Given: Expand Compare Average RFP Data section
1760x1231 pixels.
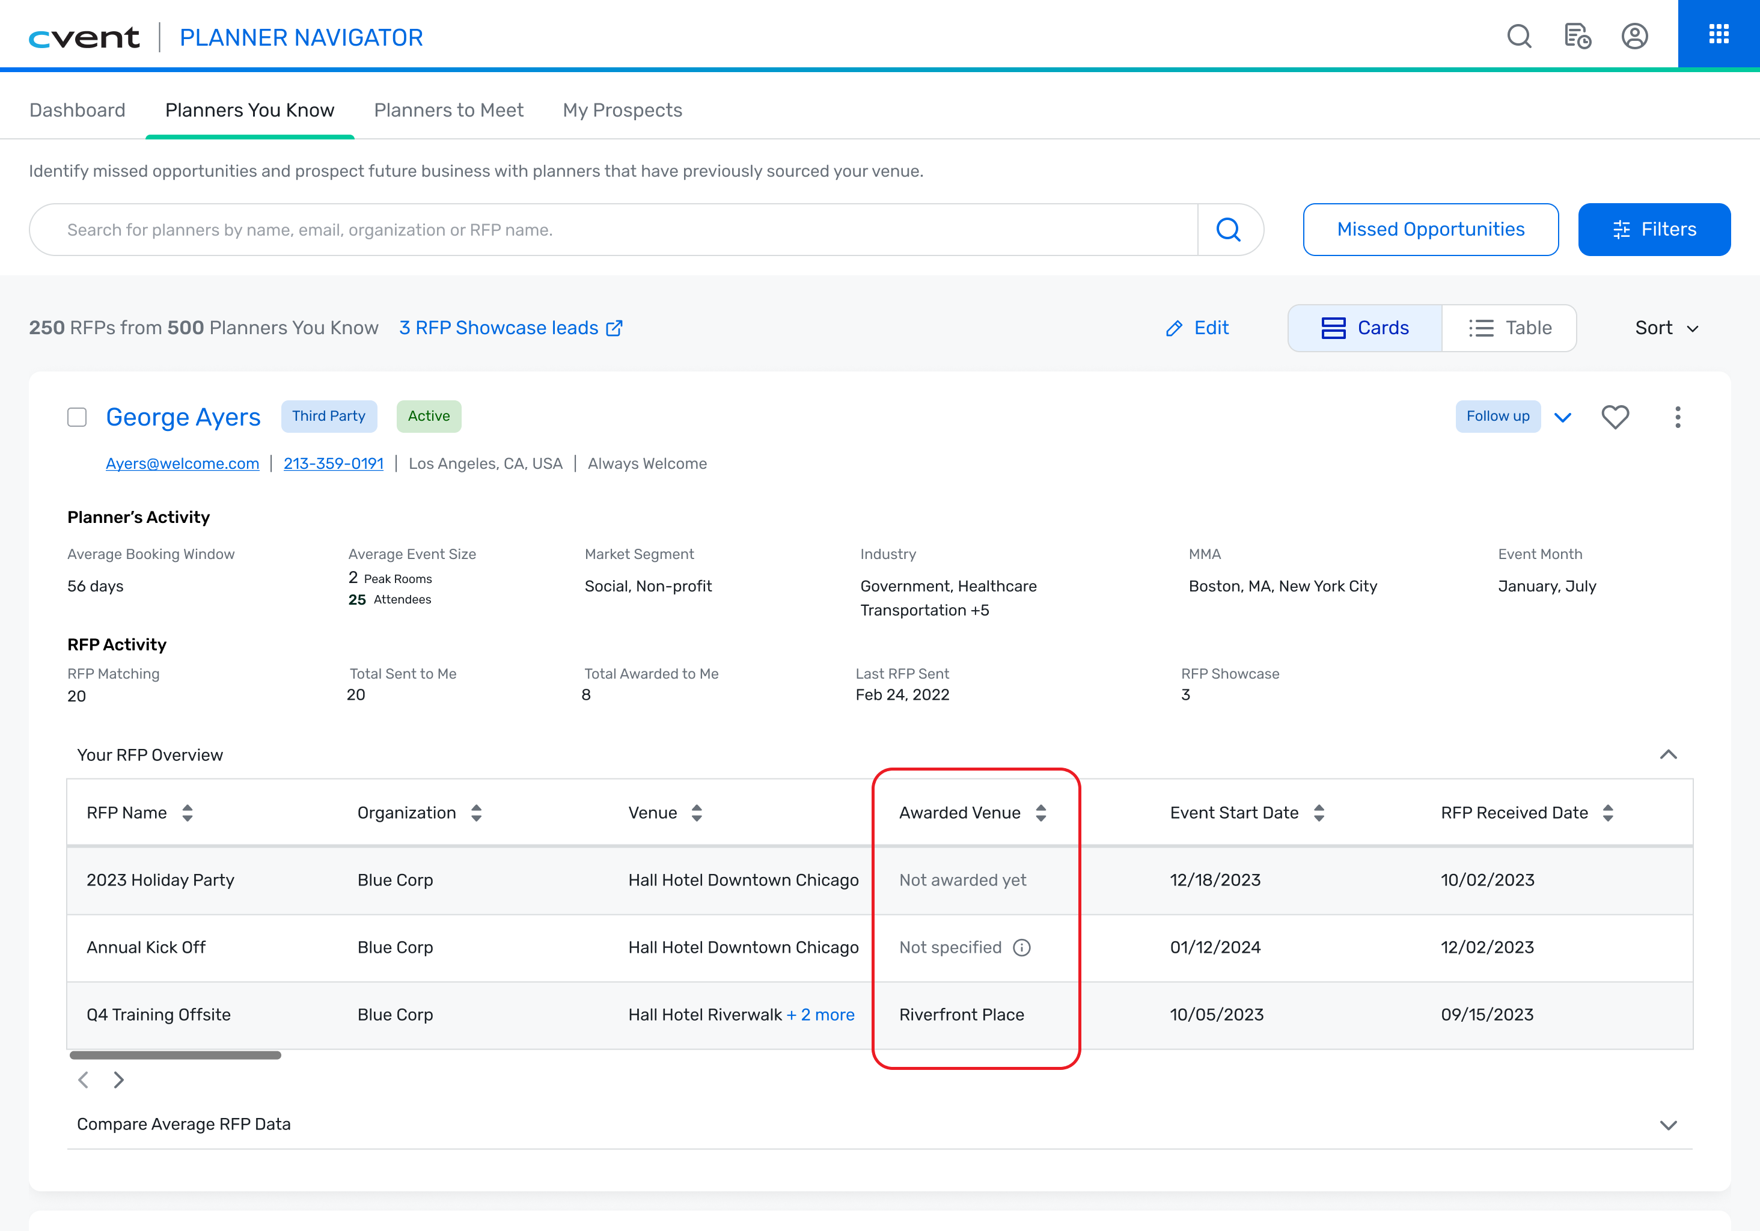Looking at the screenshot, I should [x=1669, y=1125].
